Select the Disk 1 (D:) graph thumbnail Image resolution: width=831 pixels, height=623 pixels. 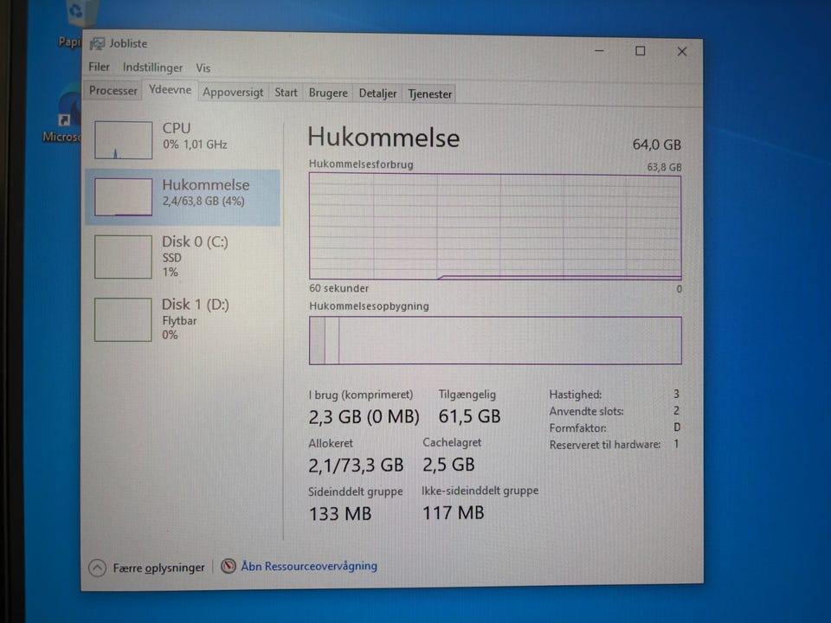(x=123, y=319)
